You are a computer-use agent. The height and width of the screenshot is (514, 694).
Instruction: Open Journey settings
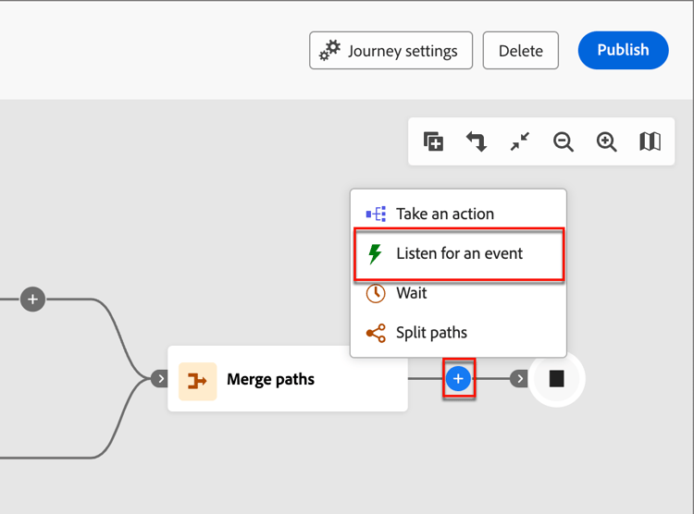tap(390, 51)
